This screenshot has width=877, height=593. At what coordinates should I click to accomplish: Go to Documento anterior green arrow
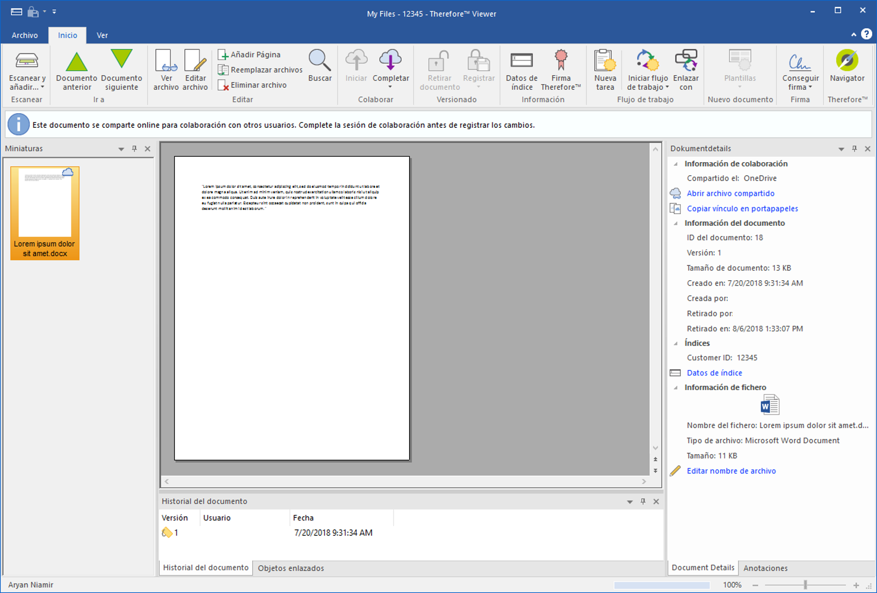(76, 61)
